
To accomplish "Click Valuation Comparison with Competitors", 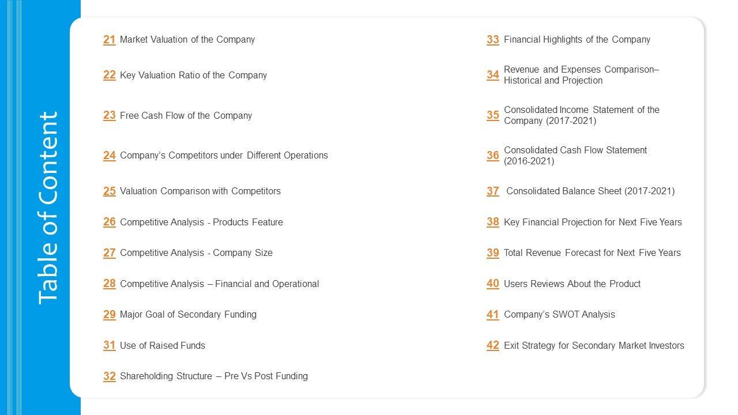I will pos(200,191).
